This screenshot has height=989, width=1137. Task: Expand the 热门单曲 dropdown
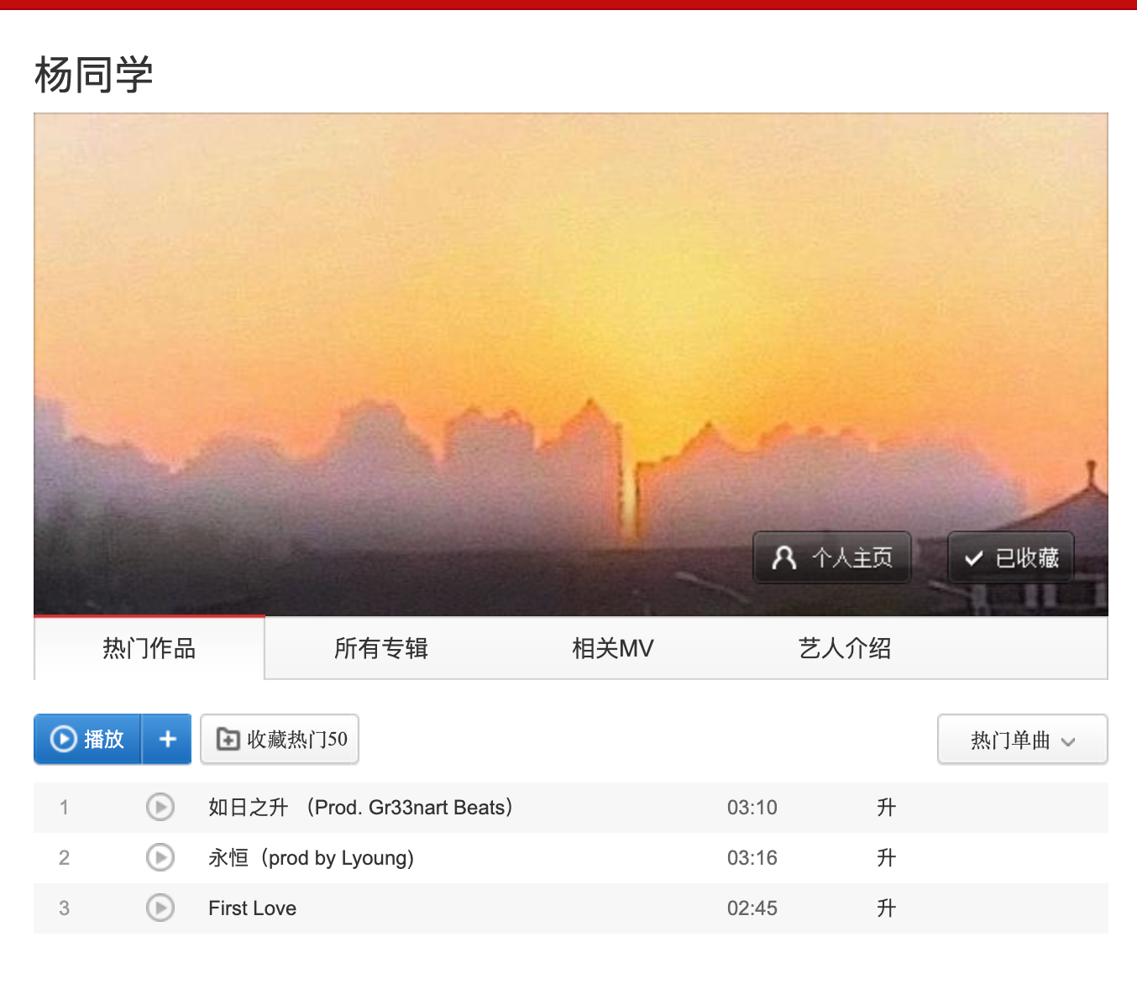(1022, 740)
